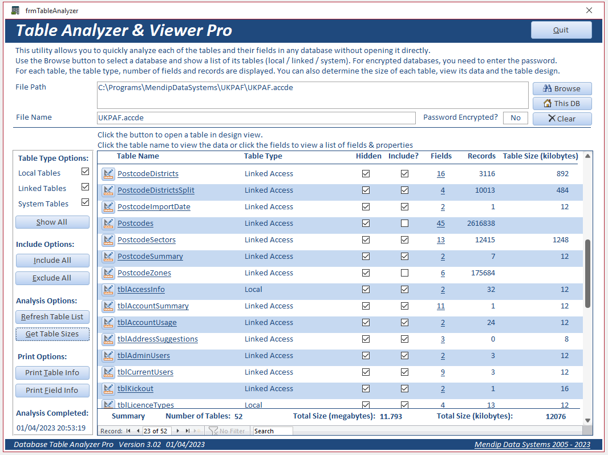Image resolution: width=608 pixels, height=455 pixels.
Task: Enable Include checkbox for PostcodeZones
Action: click(404, 273)
